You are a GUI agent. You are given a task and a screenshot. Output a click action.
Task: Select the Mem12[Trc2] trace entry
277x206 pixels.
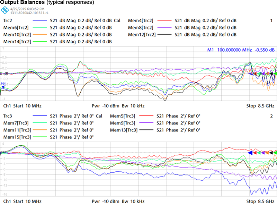coord(142,34)
